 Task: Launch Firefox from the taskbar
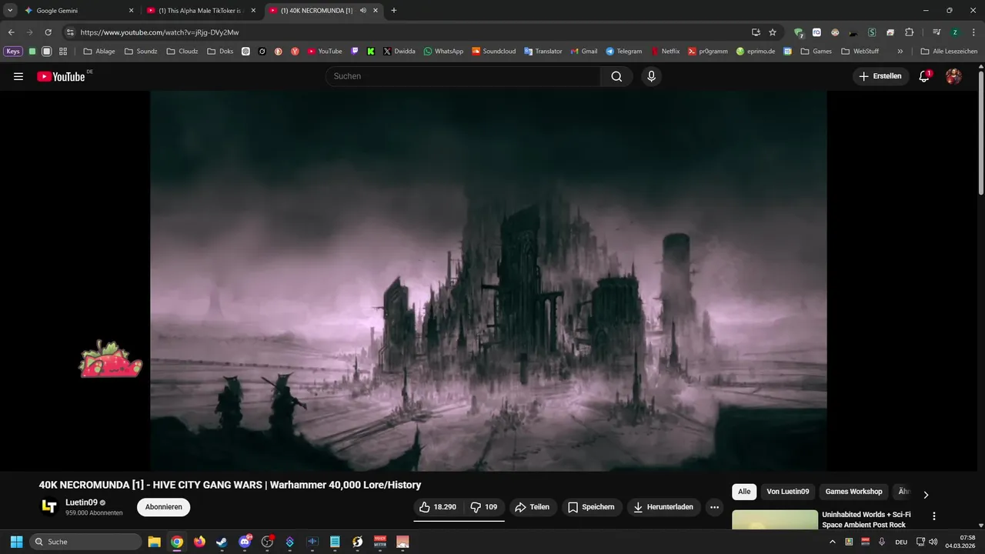[x=200, y=542]
